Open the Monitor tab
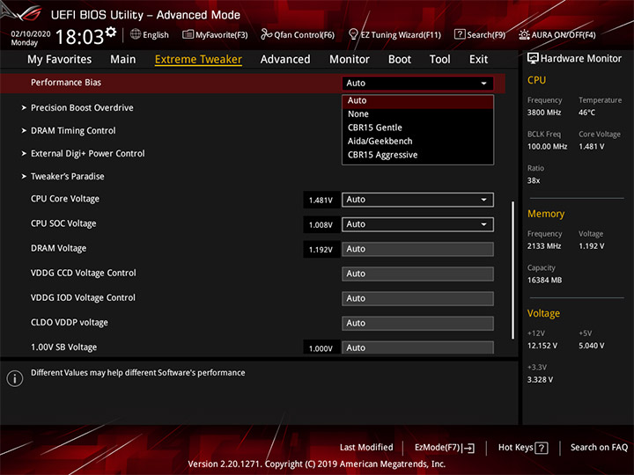Viewport: 634px width, 475px height. pos(350,60)
